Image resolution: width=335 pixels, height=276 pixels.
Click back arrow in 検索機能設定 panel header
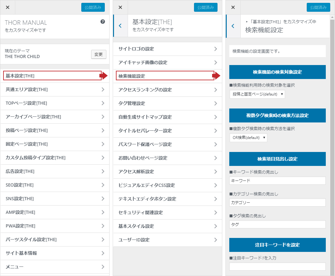coord(233,26)
